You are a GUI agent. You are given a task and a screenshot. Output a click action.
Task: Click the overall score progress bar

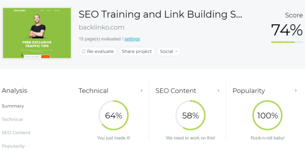pos(287,42)
